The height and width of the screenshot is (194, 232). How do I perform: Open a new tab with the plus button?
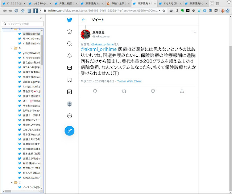pyautogui.click(x=212, y=4)
